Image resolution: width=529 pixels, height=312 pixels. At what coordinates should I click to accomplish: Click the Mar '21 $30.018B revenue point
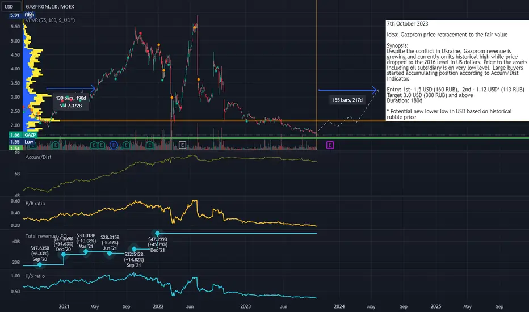pos(86,252)
